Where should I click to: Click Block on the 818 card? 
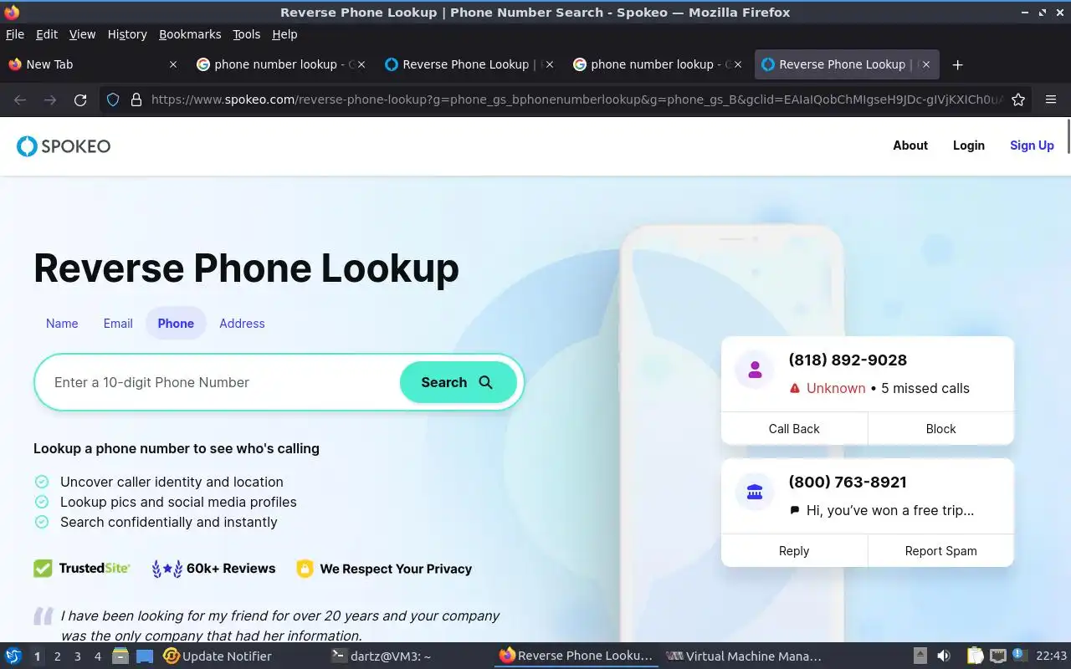click(940, 429)
